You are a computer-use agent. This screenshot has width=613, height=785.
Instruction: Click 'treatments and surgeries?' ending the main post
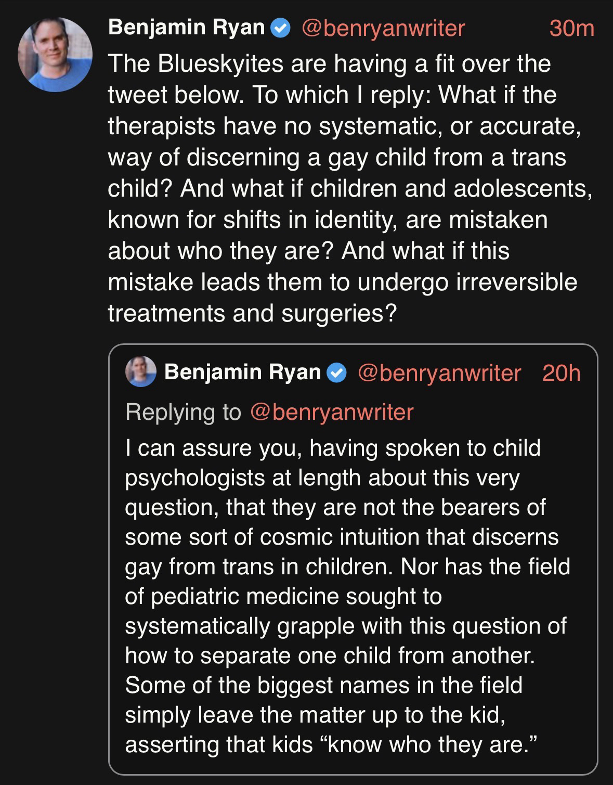(x=252, y=313)
